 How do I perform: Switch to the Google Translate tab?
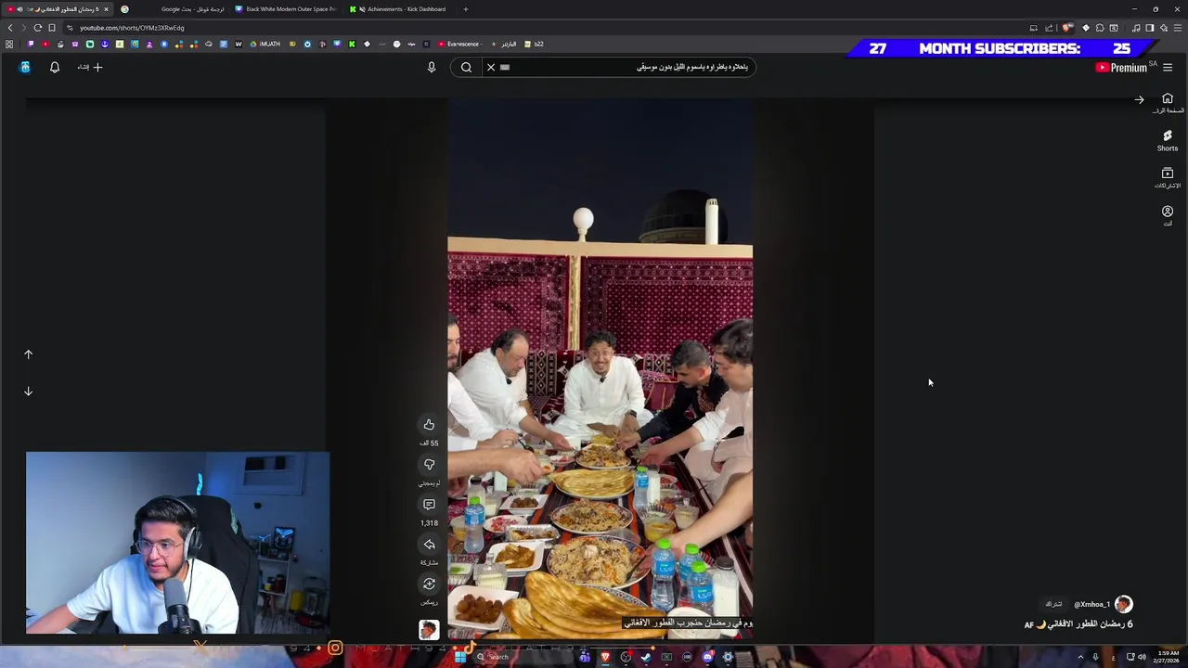click(x=173, y=9)
